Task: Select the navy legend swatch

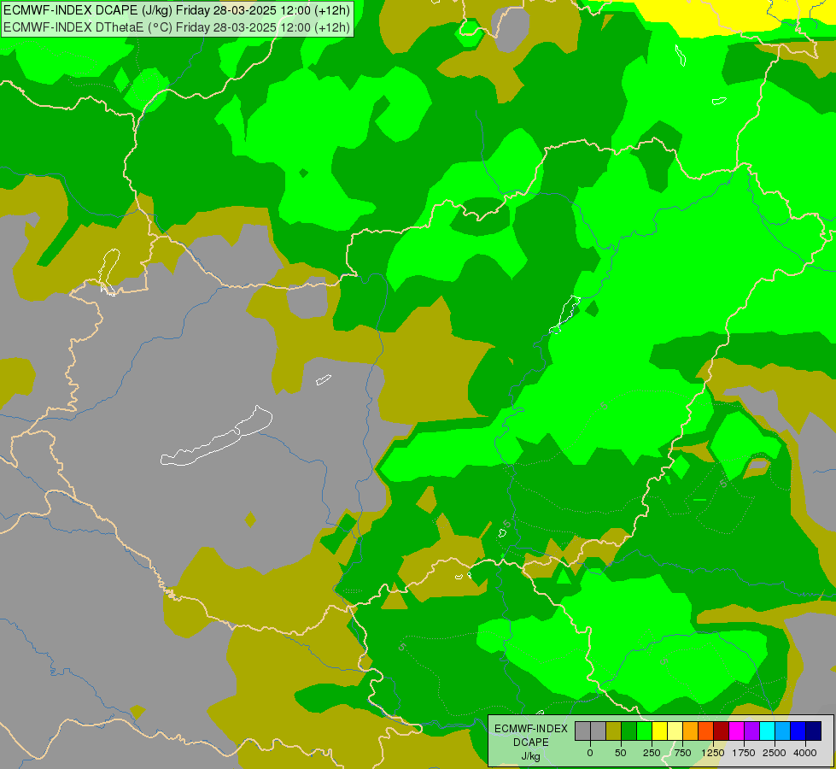Action: point(813,731)
